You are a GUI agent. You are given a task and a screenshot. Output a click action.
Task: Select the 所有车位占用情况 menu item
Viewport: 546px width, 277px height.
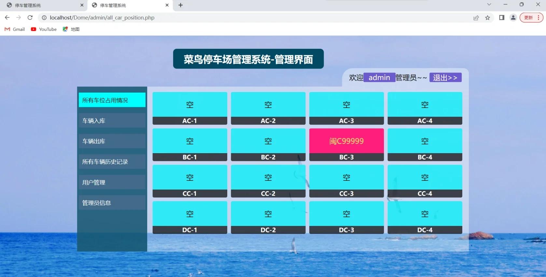pyautogui.click(x=112, y=100)
